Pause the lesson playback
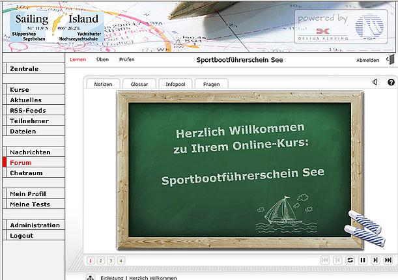The width and height of the screenshot is (398, 280). [x=363, y=260]
